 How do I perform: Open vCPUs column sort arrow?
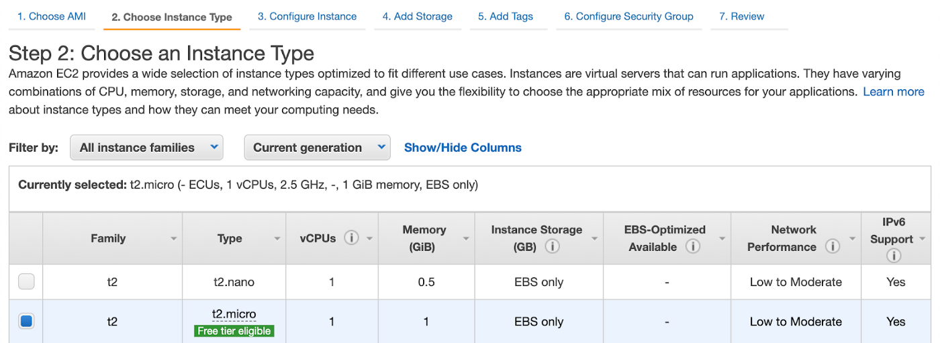(369, 239)
